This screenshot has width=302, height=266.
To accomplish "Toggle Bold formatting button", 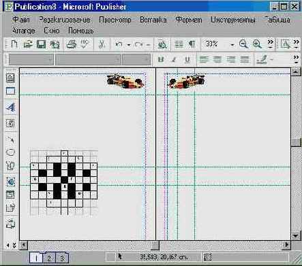I will point(161,60).
